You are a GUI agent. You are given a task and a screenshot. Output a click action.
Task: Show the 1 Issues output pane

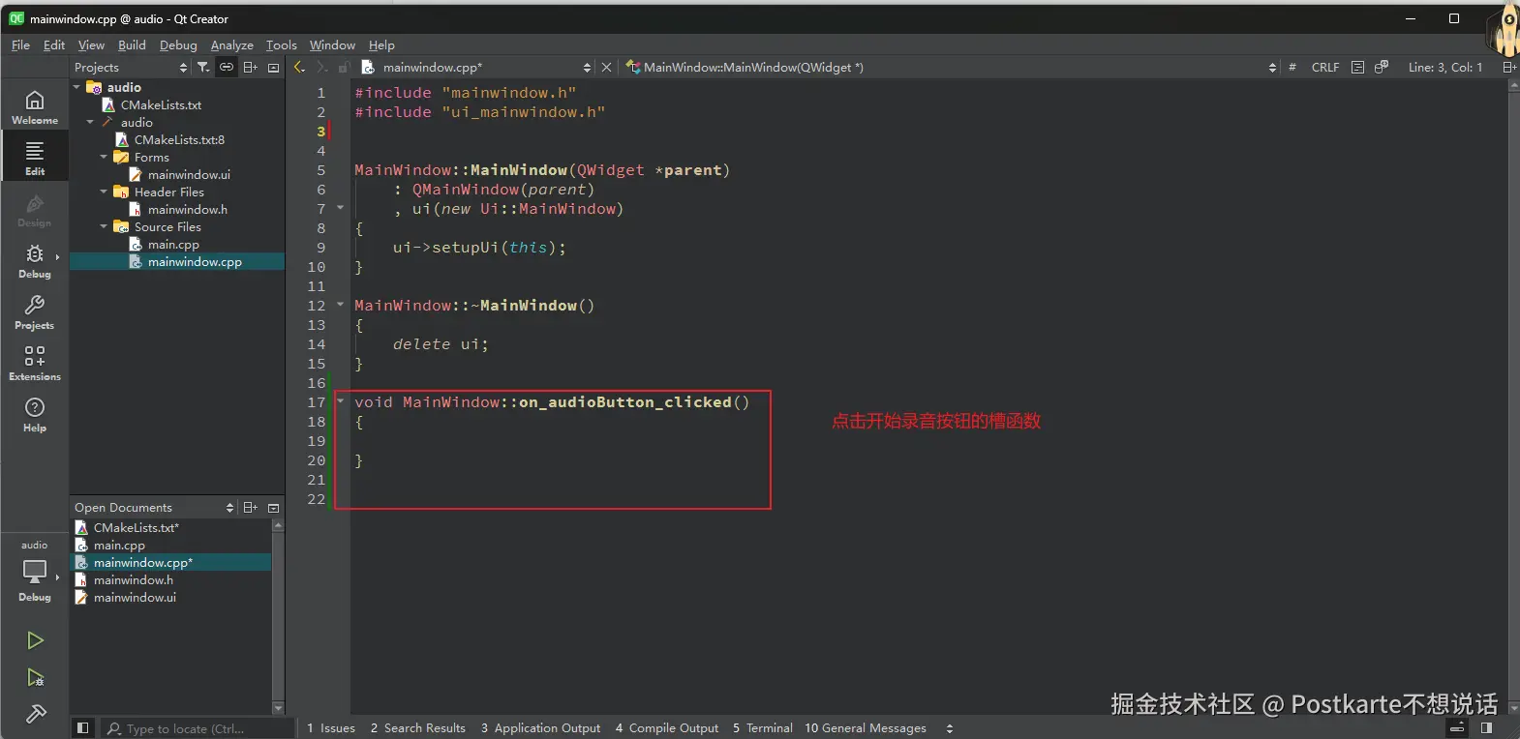point(331,728)
